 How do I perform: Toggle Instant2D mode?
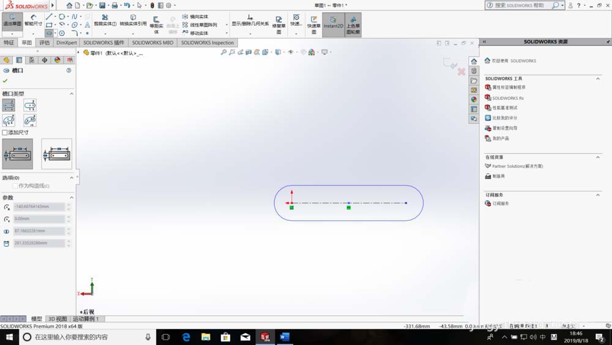click(x=333, y=22)
